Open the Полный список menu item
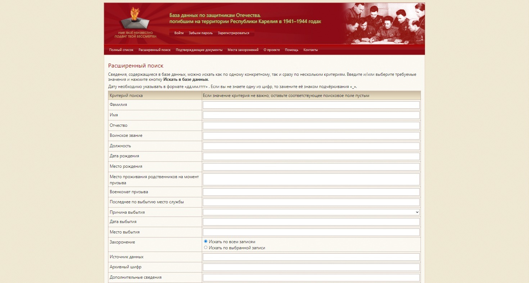Screen dimensions: 529x283 121,50
